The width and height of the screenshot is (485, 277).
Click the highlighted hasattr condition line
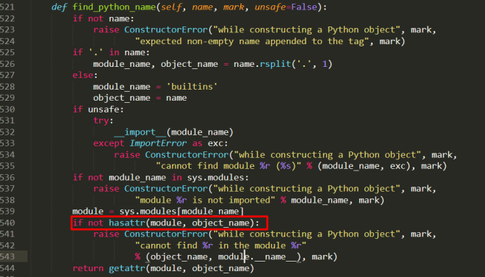click(x=169, y=223)
